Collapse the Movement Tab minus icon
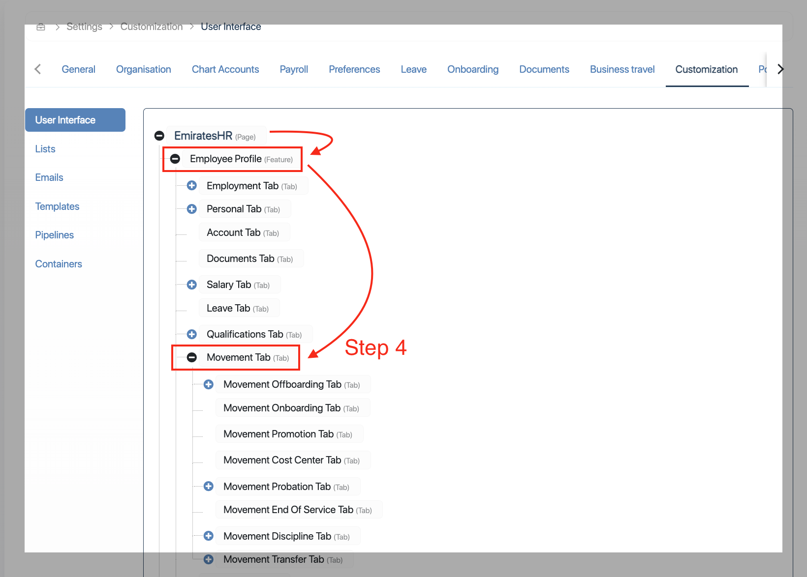 (x=192, y=357)
